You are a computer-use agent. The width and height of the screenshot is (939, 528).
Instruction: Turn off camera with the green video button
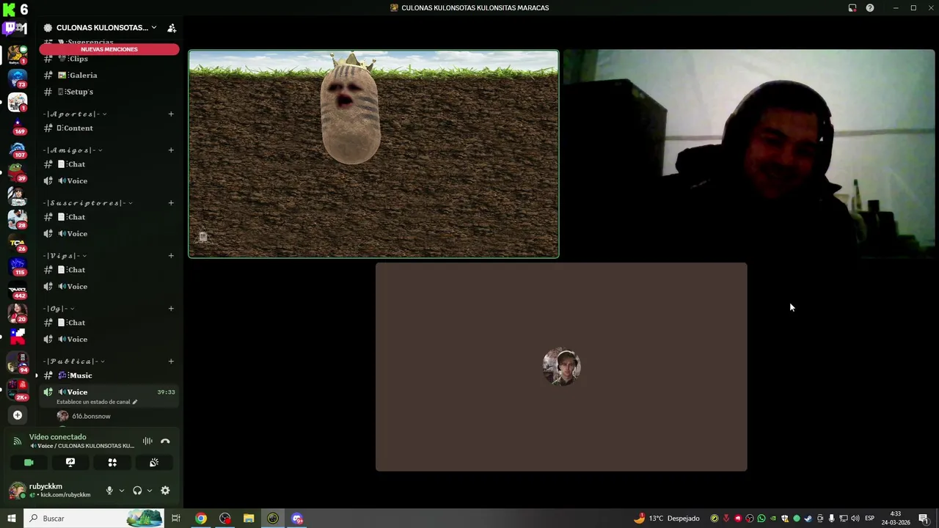pyautogui.click(x=29, y=463)
